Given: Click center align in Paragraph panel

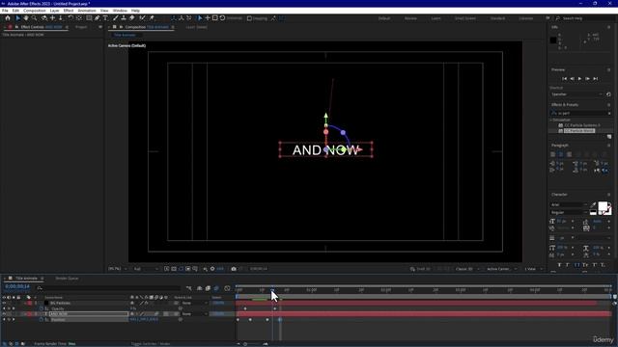Looking at the screenshot, I should [x=561, y=154].
